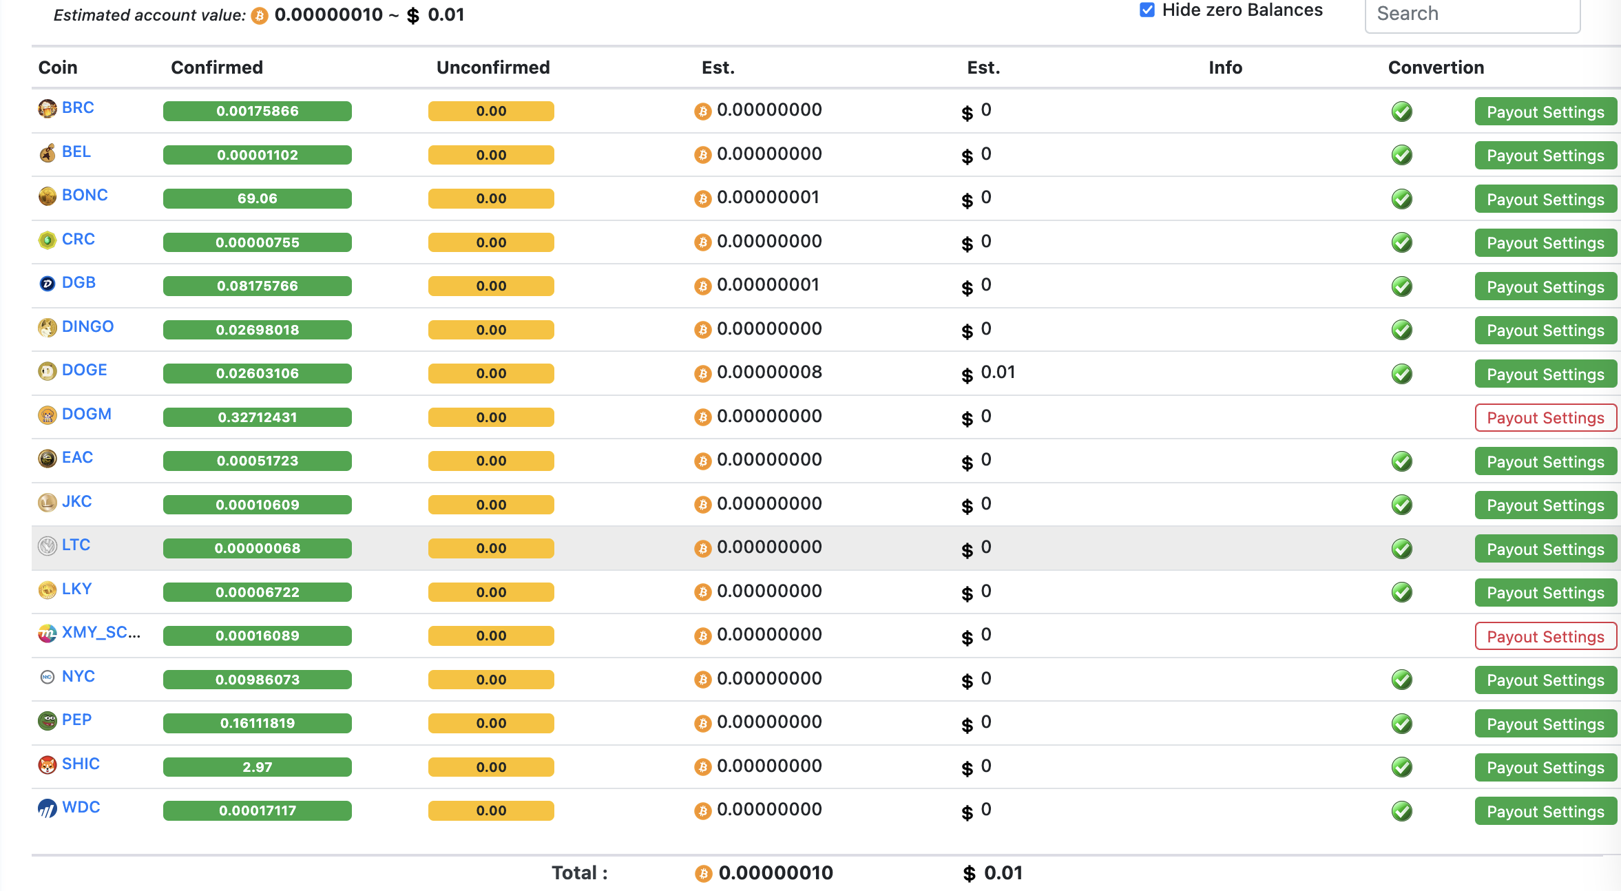Click Bitcoin icon in Total row

point(703,874)
